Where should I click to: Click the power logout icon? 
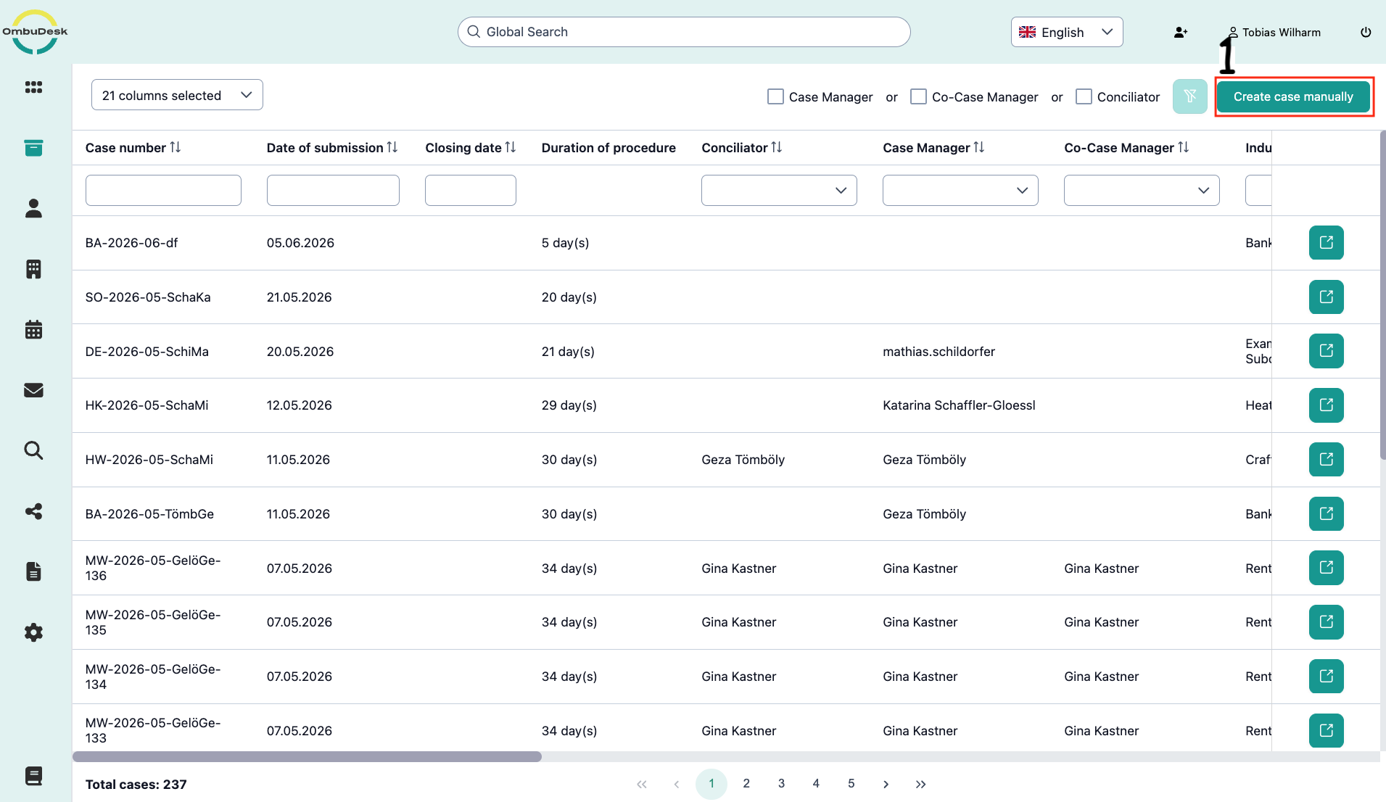pos(1366,32)
